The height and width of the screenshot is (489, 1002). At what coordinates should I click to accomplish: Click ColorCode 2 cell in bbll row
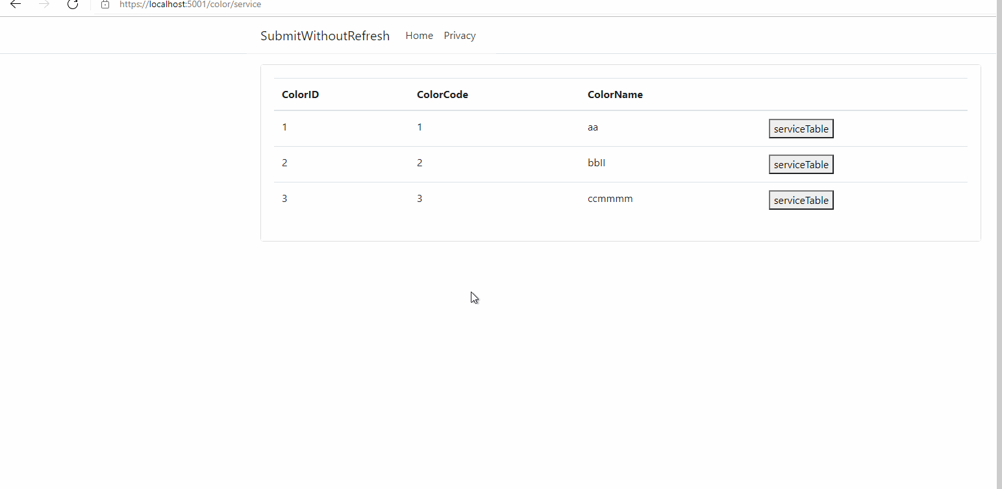420,163
